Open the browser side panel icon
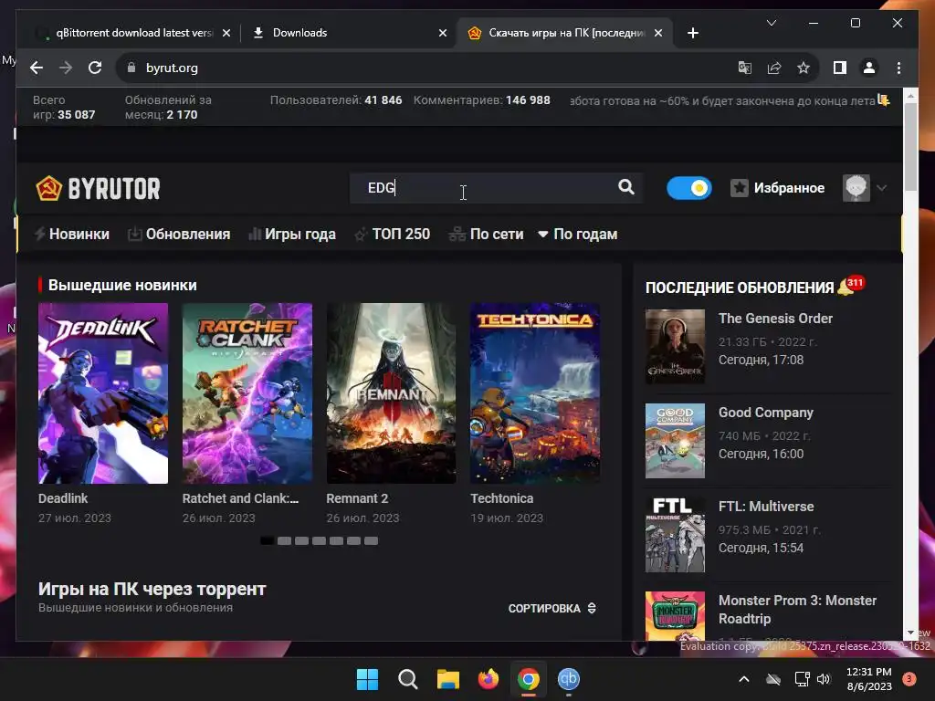This screenshot has width=935, height=701. tap(840, 68)
